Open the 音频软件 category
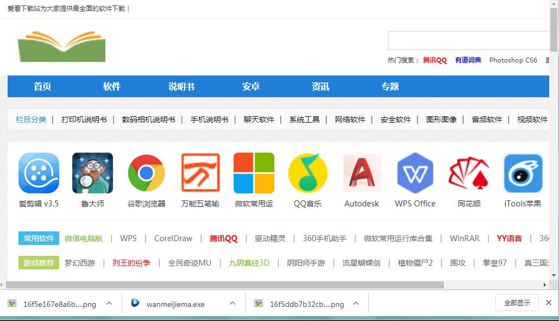559x321 pixels. pos(487,119)
